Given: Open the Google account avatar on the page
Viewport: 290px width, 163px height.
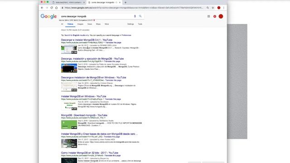Looking at the screenshot, I should point(221,16).
